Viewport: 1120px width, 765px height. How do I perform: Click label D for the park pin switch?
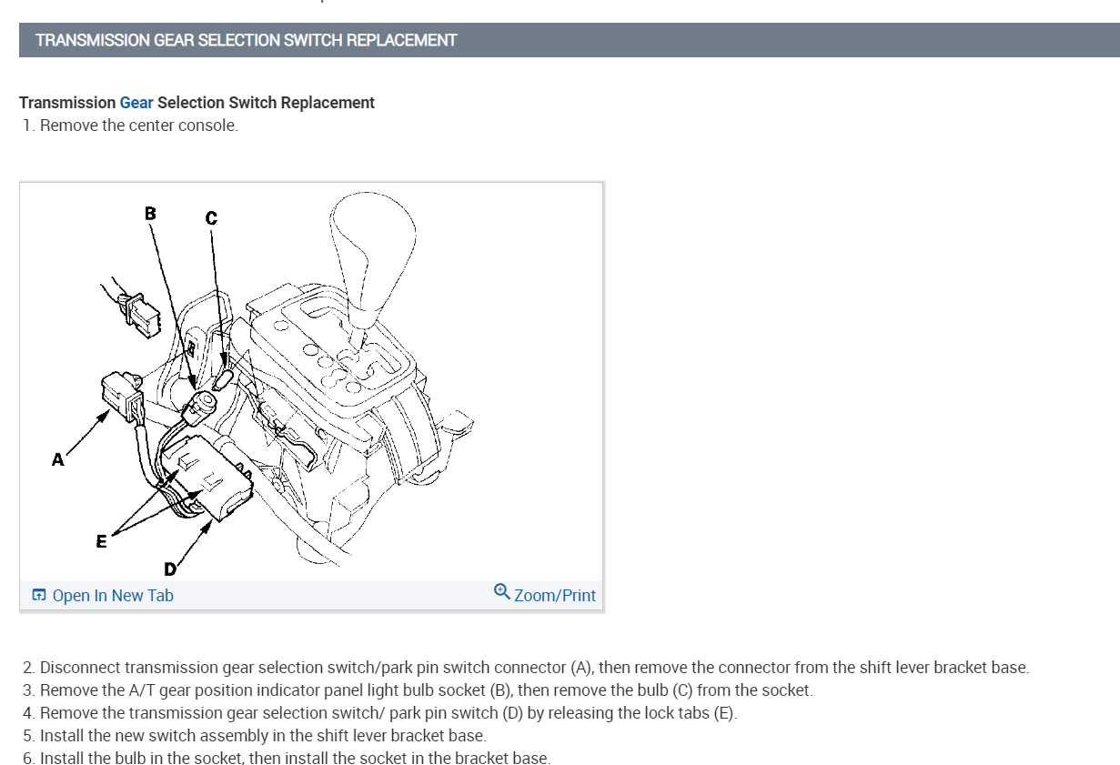169,570
